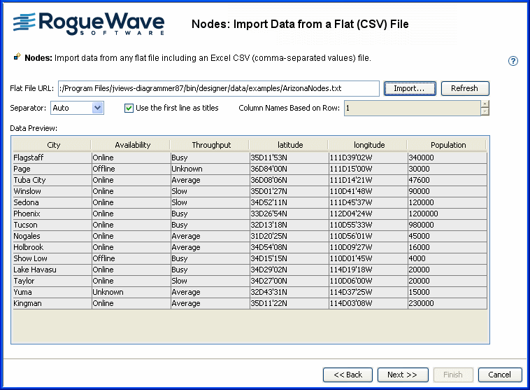Click inside the Flat File URL field
530x390 pixels.
pos(219,88)
